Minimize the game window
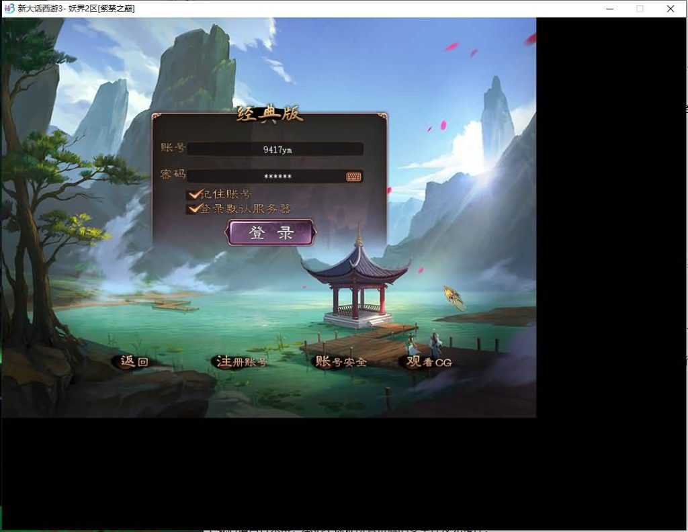Screen dimensions: 688x532 [610, 9]
